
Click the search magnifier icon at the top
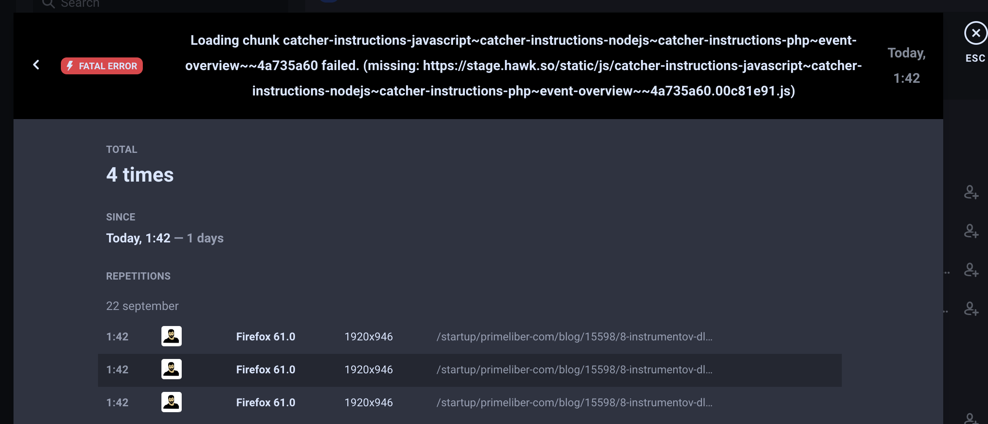[x=49, y=4]
